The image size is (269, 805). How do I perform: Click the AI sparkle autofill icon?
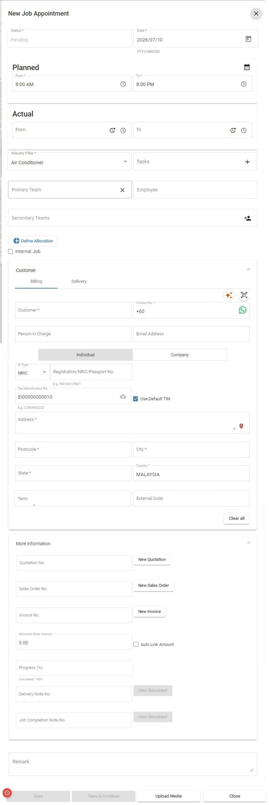tap(229, 295)
